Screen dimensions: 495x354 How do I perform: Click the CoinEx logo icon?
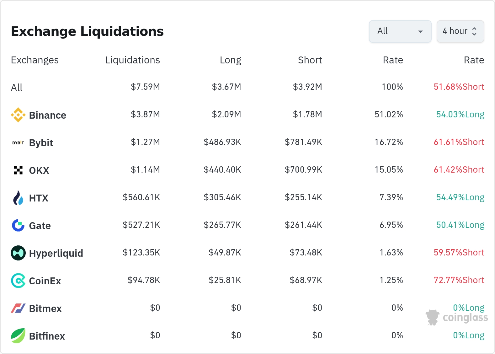tap(18, 281)
